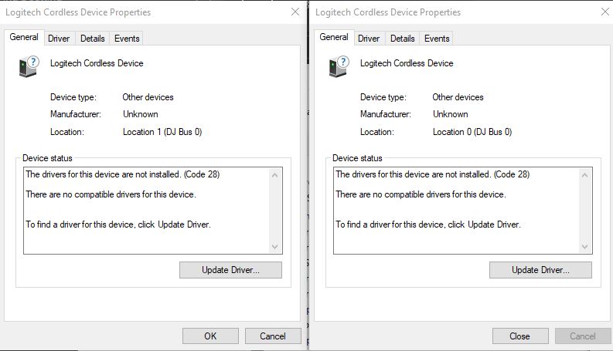This screenshot has width=613, height=351.
Task: Open the Driver tab in the left dialog
Action: [59, 39]
